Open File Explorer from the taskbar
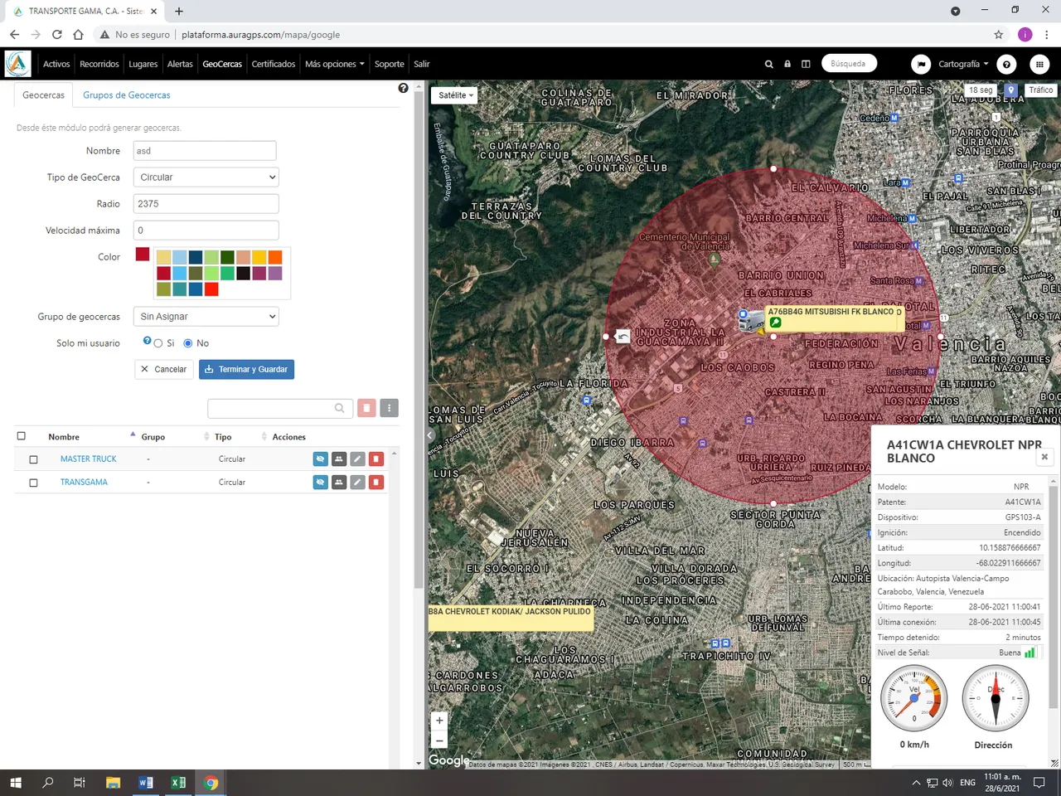The image size is (1061, 796). pos(114,783)
